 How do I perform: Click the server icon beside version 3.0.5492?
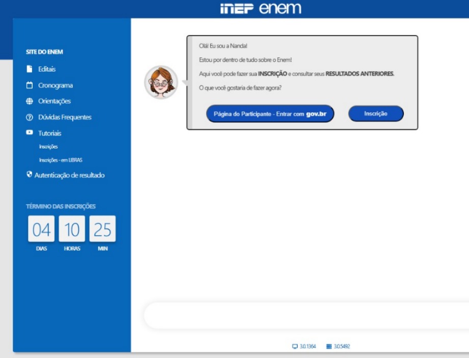[329, 346]
